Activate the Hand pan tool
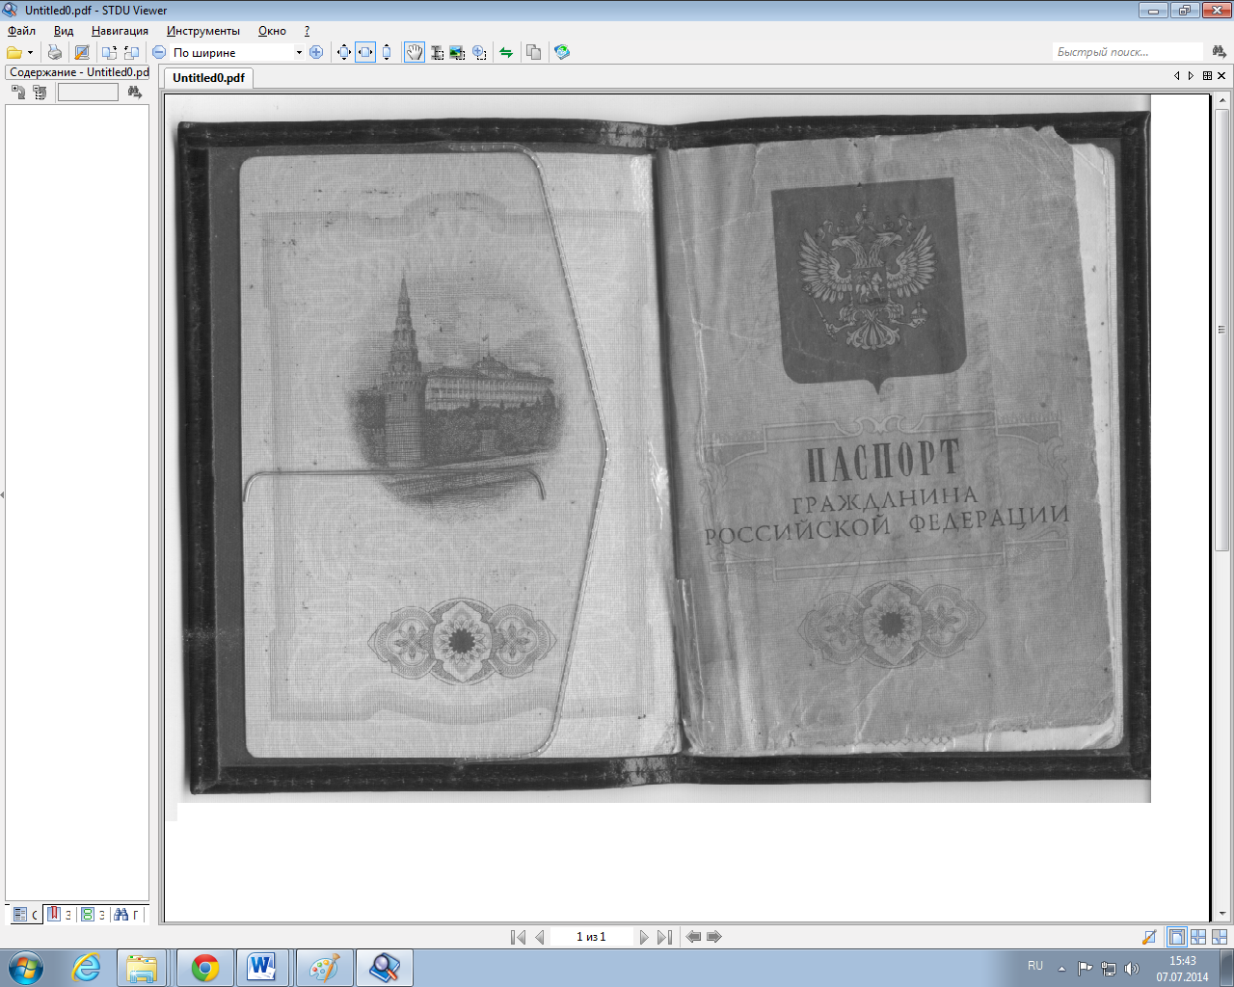Image resolution: width=1234 pixels, height=987 pixels. pyautogui.click(x=415, y=52)
